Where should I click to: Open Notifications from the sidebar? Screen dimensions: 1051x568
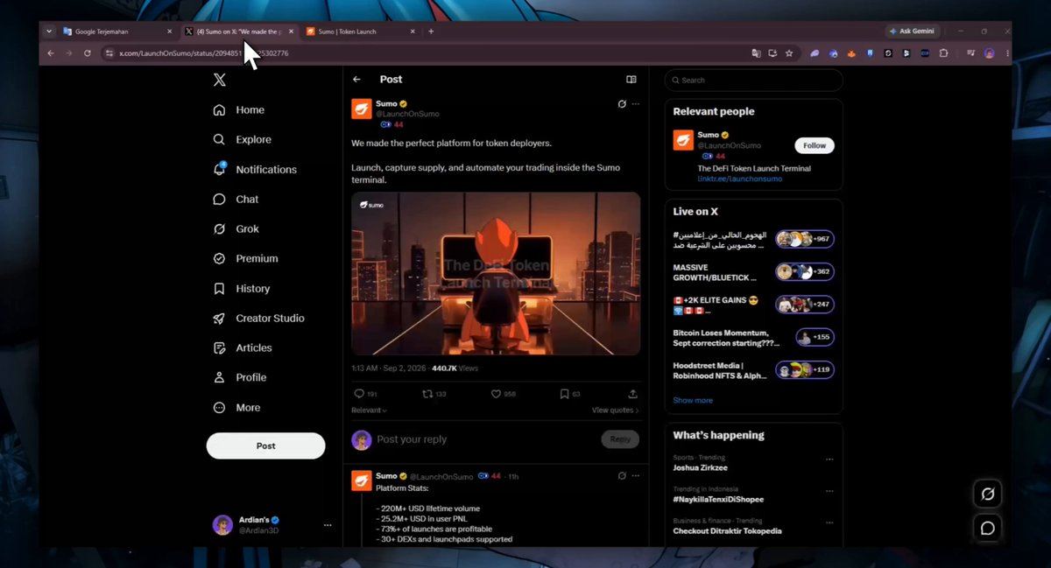255,170
